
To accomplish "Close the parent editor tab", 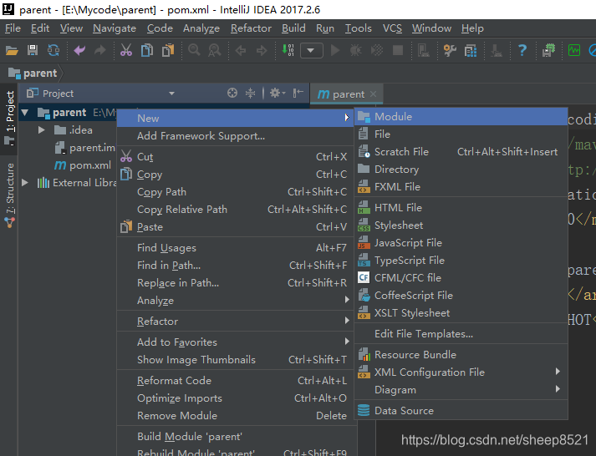I will 374,94.
